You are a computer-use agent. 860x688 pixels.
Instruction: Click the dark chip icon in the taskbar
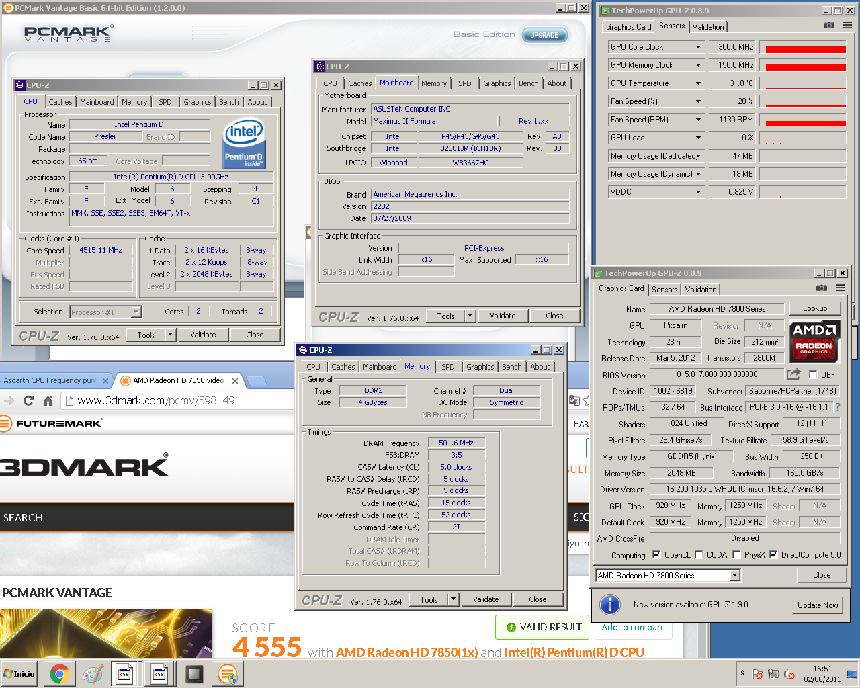[x=194, y=674]
